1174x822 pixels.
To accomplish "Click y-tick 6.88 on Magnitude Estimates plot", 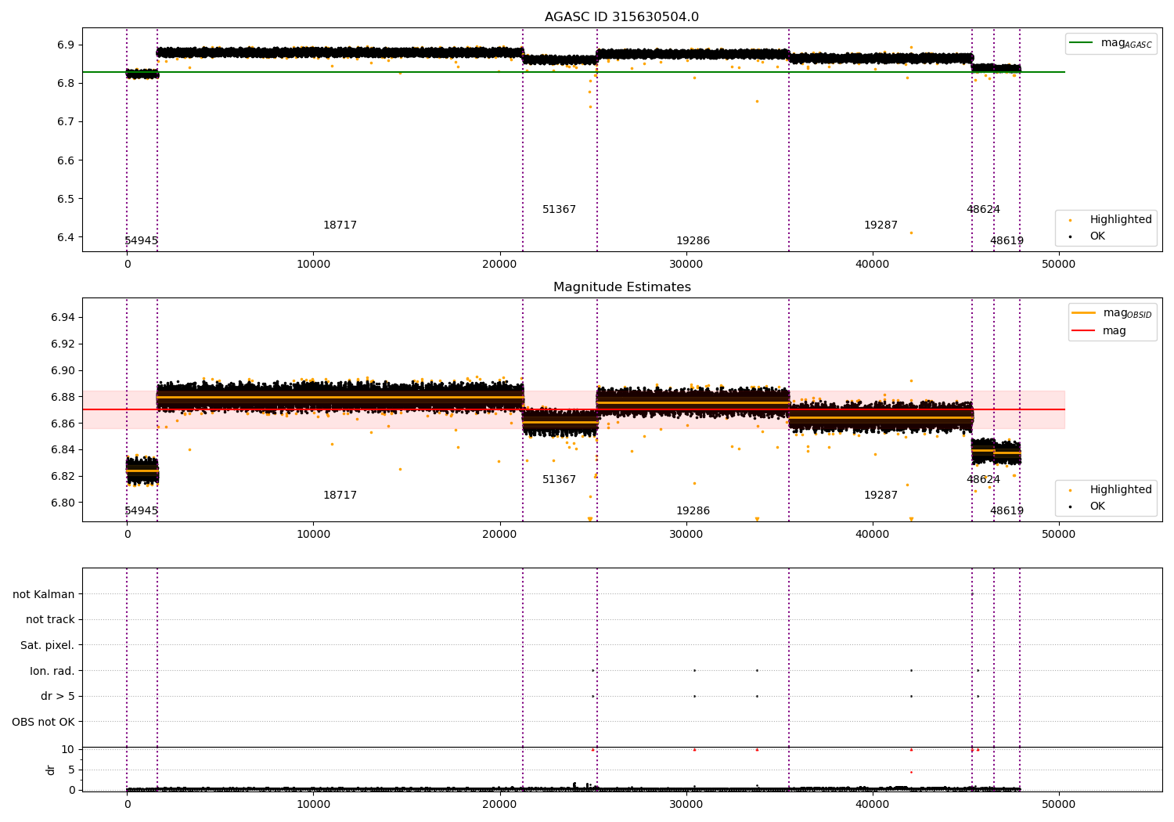I will pyautogui.click(x=63, y=397).
